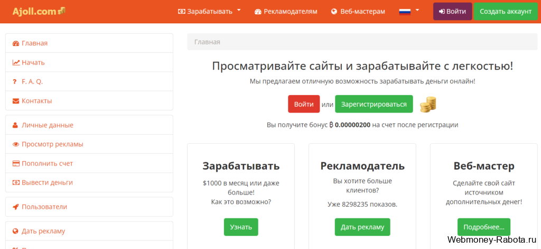Viewport: 541px width, 249px height.
Task: Click the green Зарегистрироваться button
Action: (x=374, y=104)
